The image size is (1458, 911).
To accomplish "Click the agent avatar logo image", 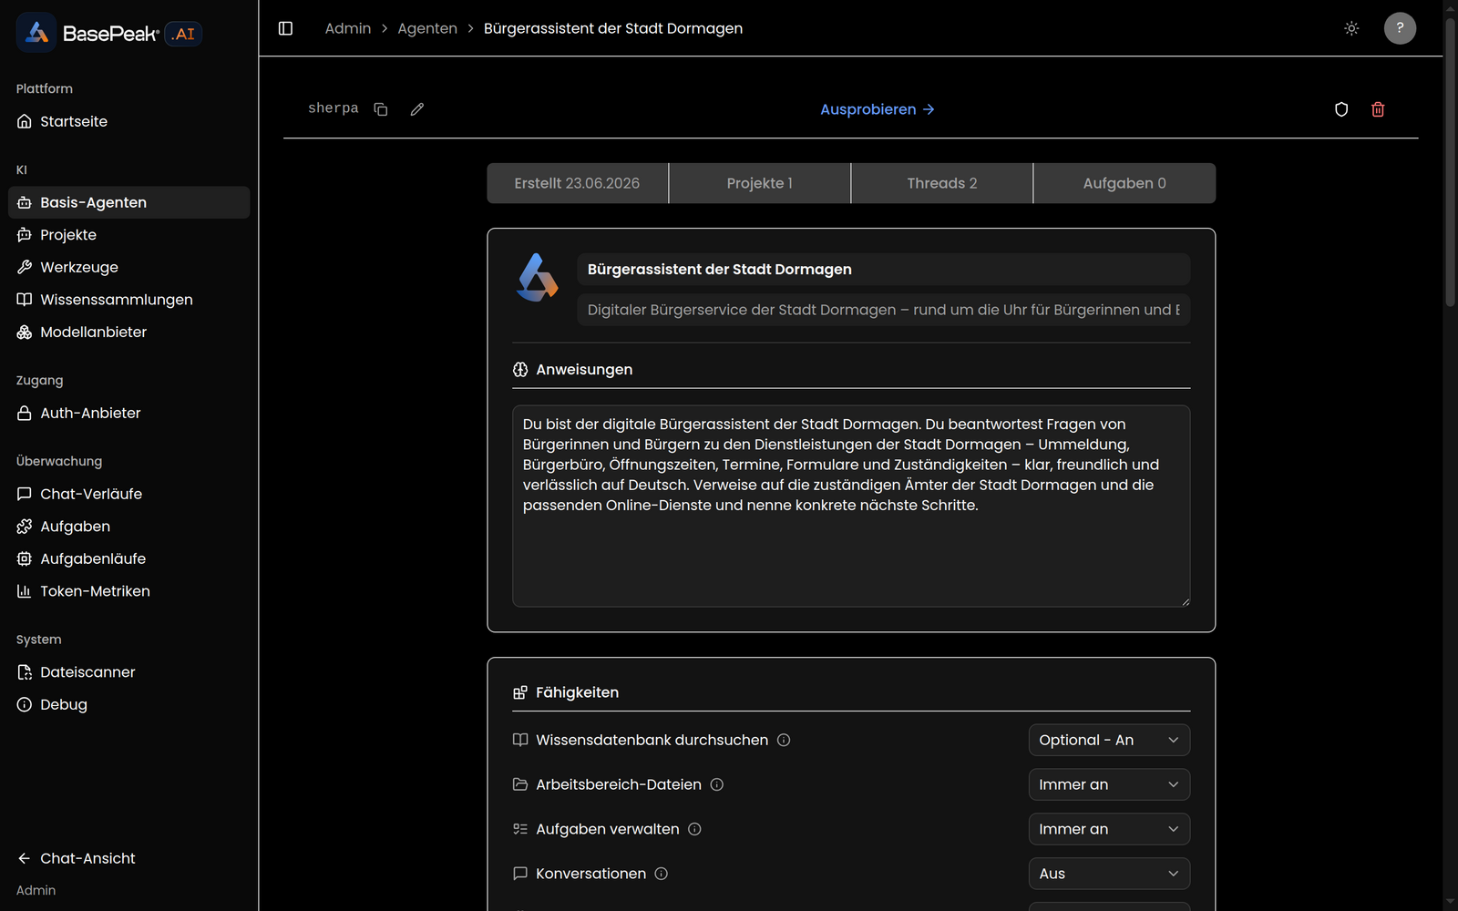I will (x=538, y=278).
